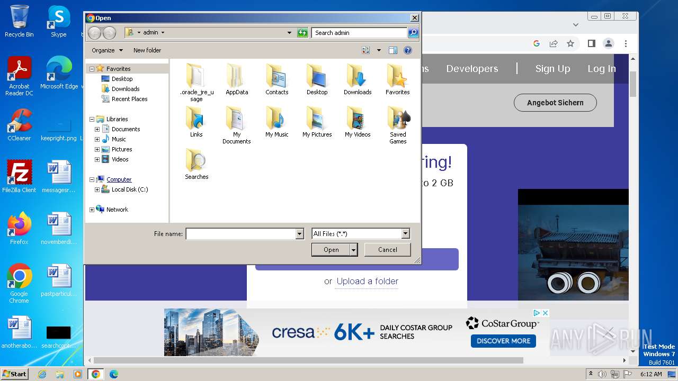This screenshot has height=381, width=678.
Task: Open the All Files type dropdown
Action: [405, 233]
